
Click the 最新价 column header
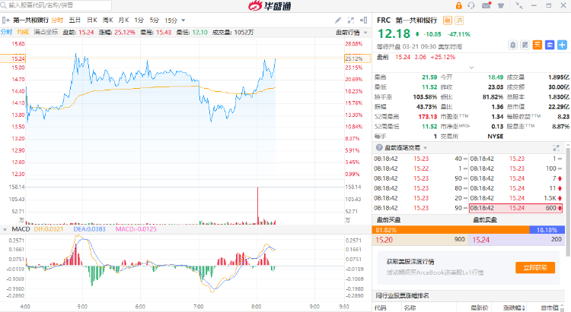[x=479, y=307]
